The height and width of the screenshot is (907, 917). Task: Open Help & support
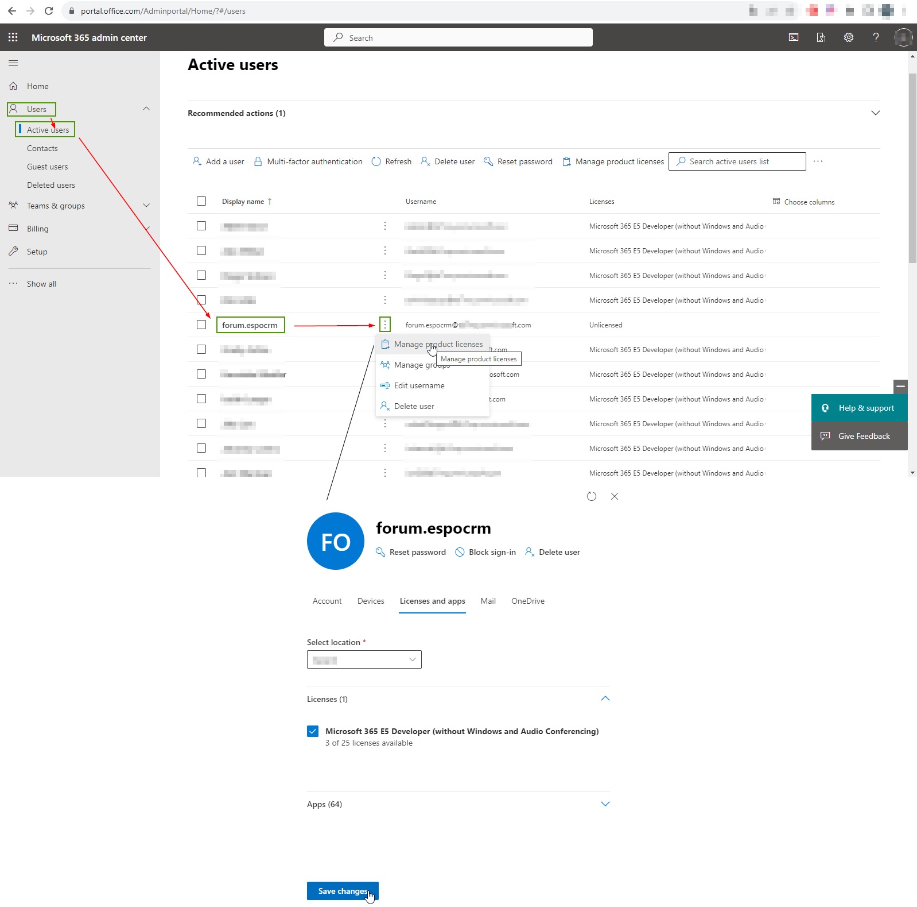point(859,408)
